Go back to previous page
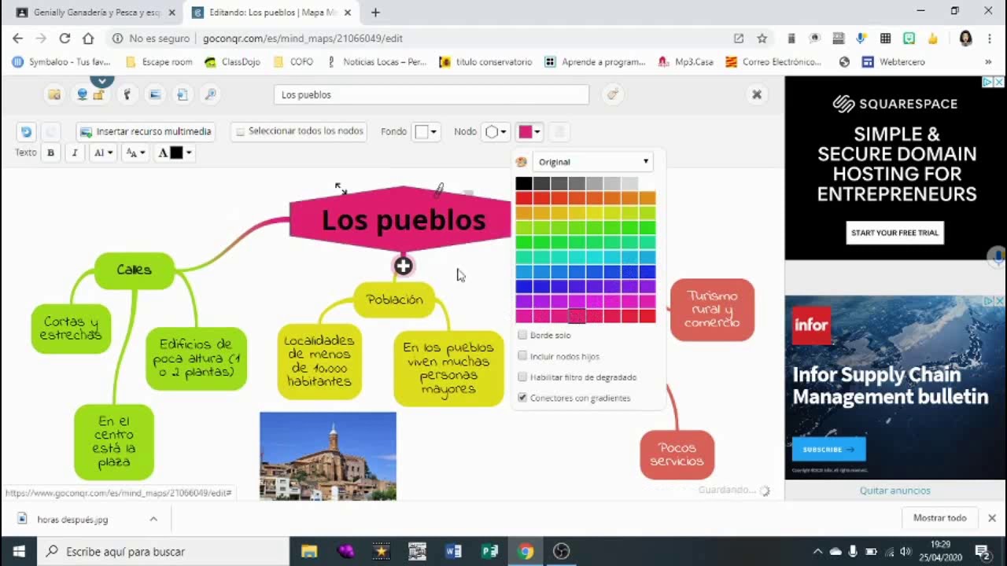 [18, 38]
